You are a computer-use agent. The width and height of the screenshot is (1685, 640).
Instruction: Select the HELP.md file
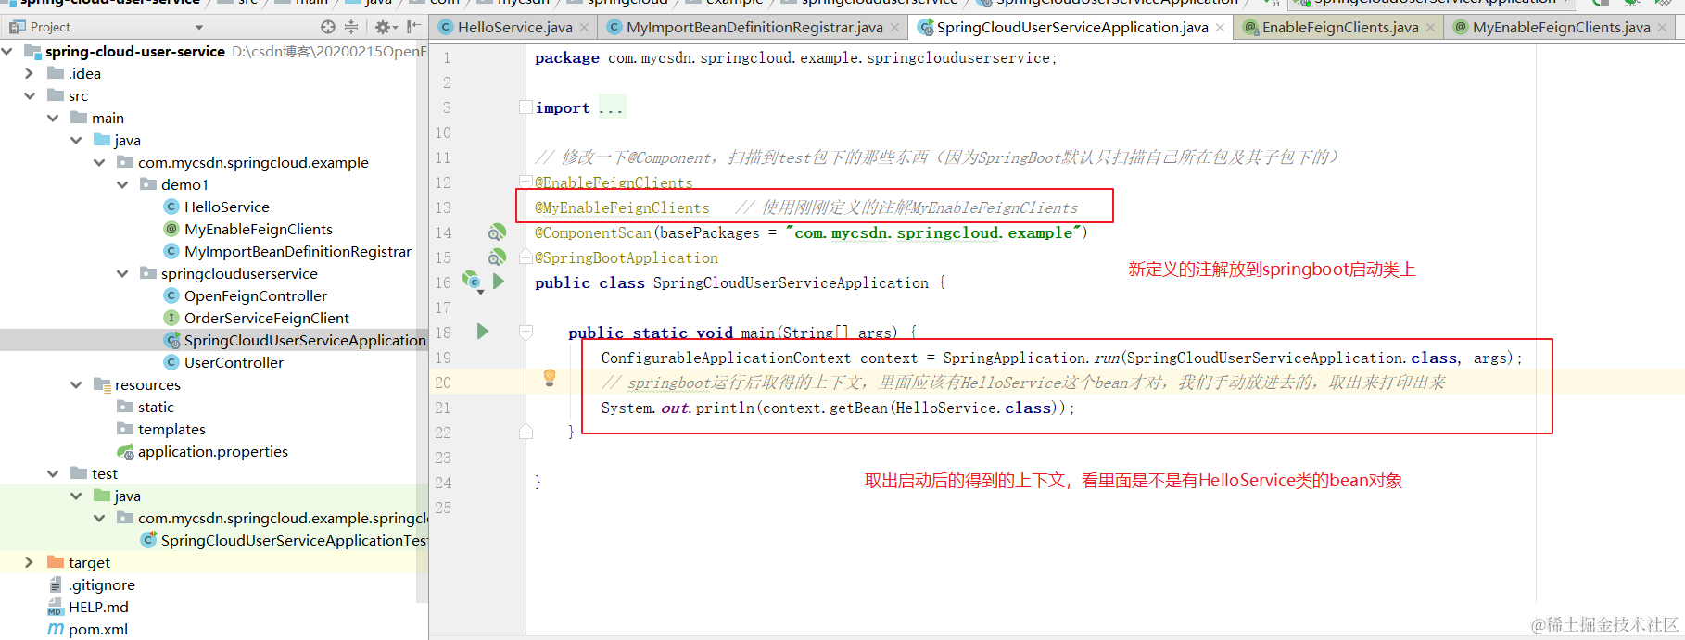(97, 607)
